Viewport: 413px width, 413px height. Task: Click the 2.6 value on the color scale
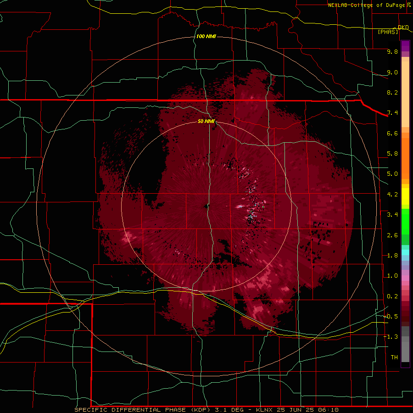point(392,235)
